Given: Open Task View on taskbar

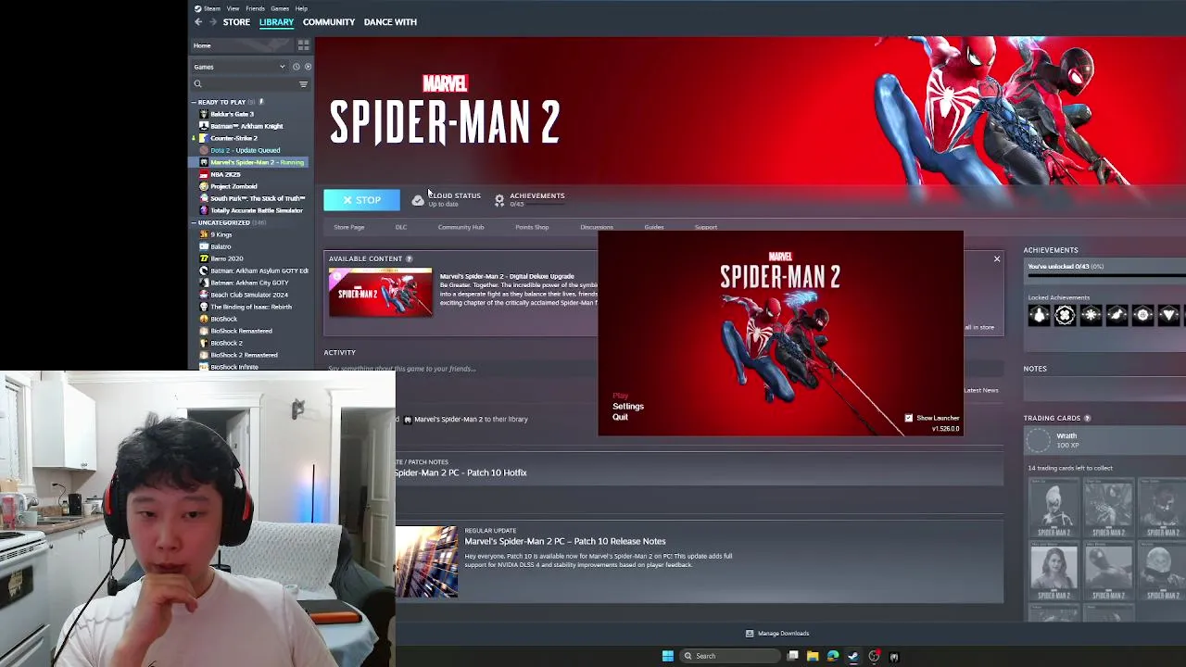Looking at the screenshot, I should coord(793,656).
